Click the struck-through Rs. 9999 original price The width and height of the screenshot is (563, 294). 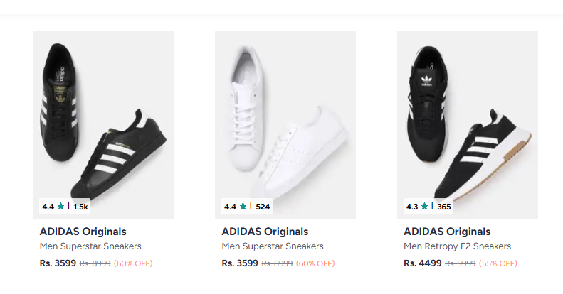(461, 263)
